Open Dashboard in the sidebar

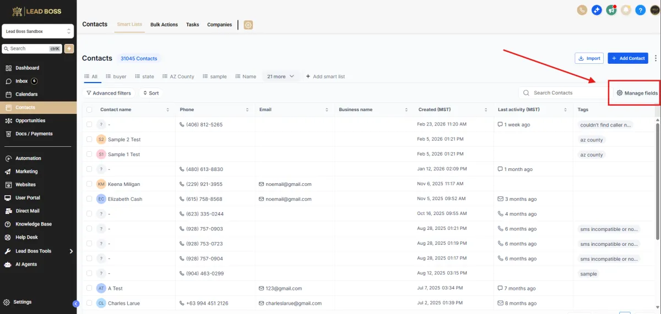[27, 68]
